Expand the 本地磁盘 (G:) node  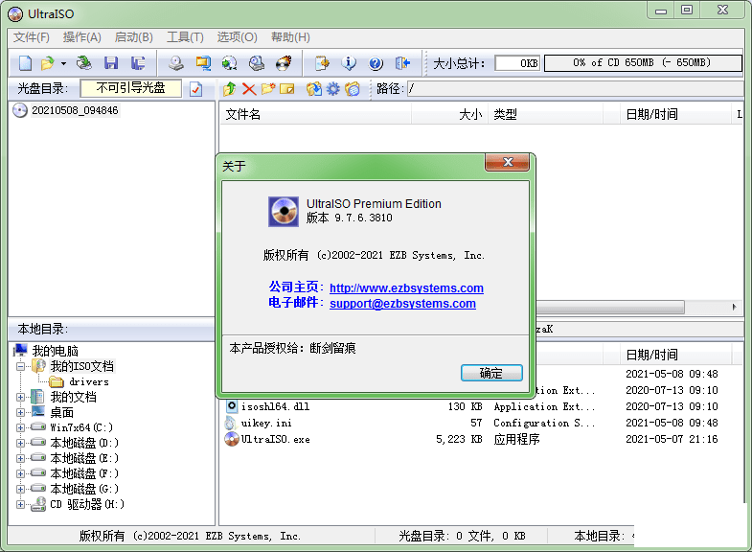tap(20, 489)
